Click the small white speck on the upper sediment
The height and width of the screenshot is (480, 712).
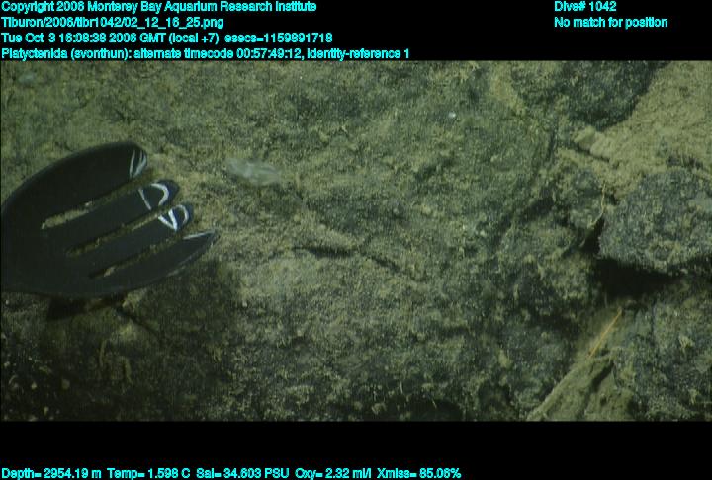tap(452, 115)
